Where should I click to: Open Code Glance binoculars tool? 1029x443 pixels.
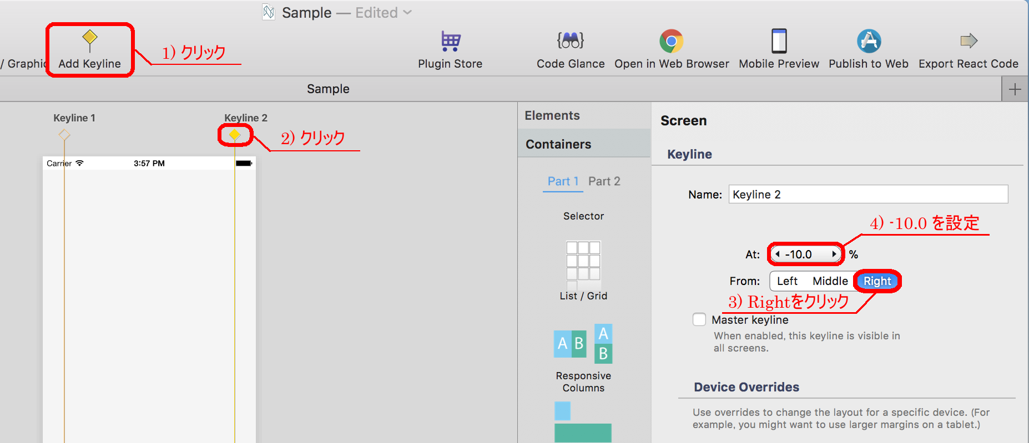pos(570,40)
